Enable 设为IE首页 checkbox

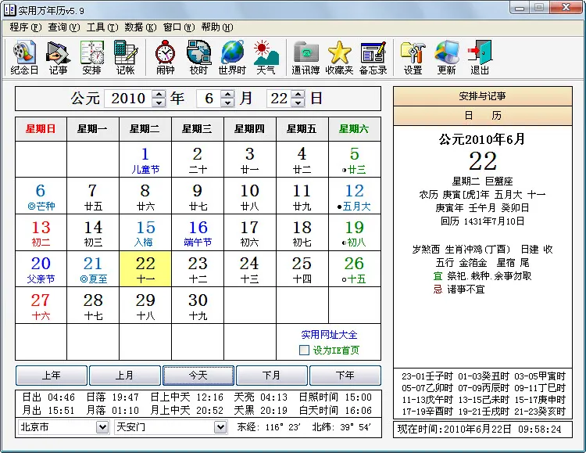click(304, 350)
